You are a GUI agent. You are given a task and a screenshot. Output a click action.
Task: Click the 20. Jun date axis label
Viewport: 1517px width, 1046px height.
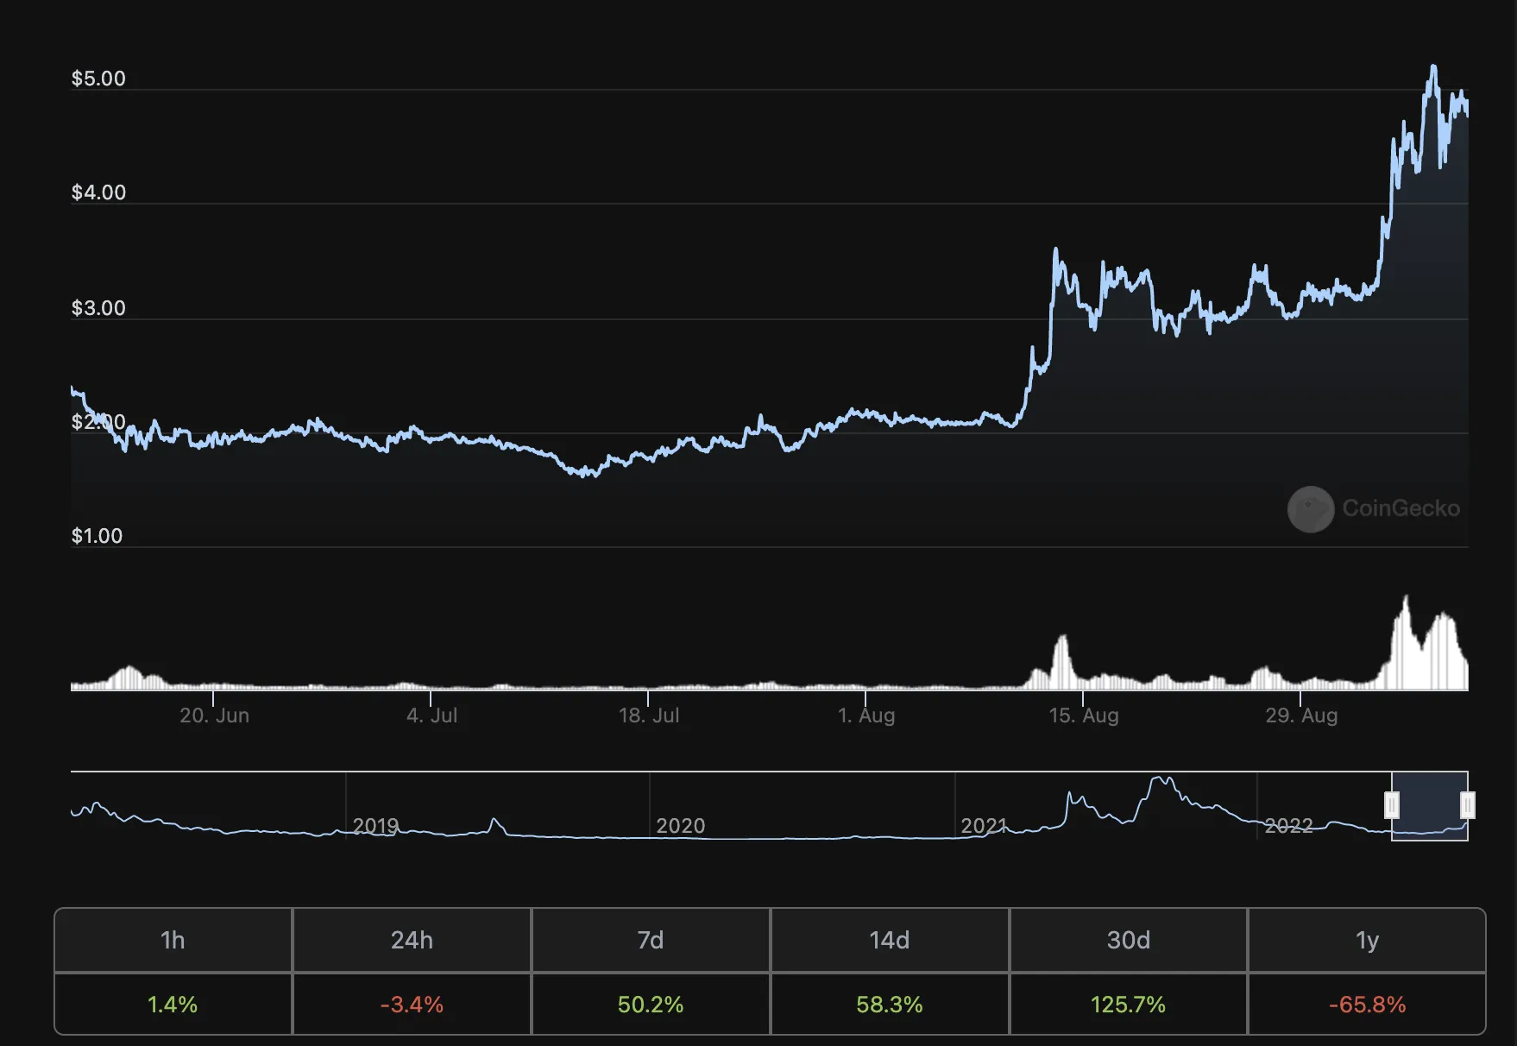tap(214, 715)
